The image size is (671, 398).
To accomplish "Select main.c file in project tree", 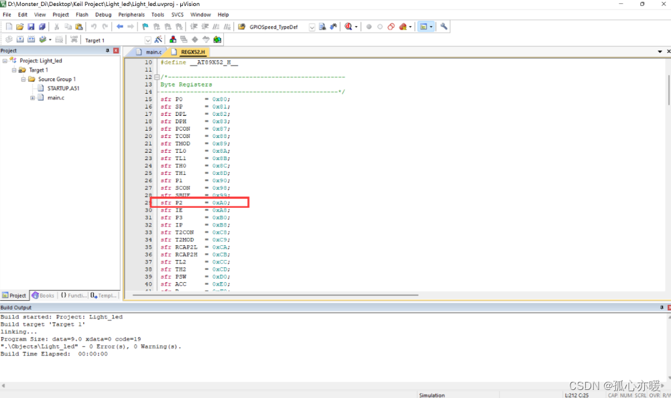I will (56, 98).
